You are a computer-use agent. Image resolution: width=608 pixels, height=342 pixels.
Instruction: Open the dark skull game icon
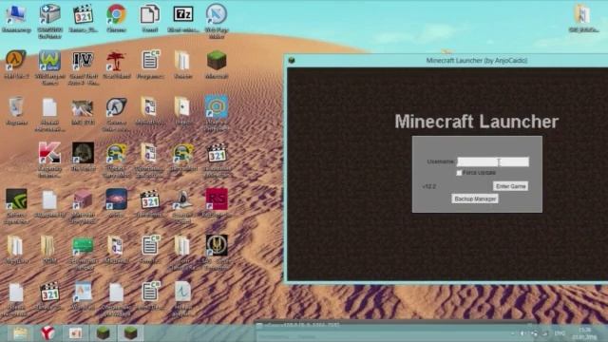point(83,153)
